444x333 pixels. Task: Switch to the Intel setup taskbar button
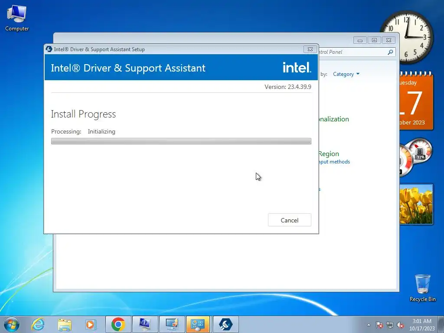click(x=225, y=324)
